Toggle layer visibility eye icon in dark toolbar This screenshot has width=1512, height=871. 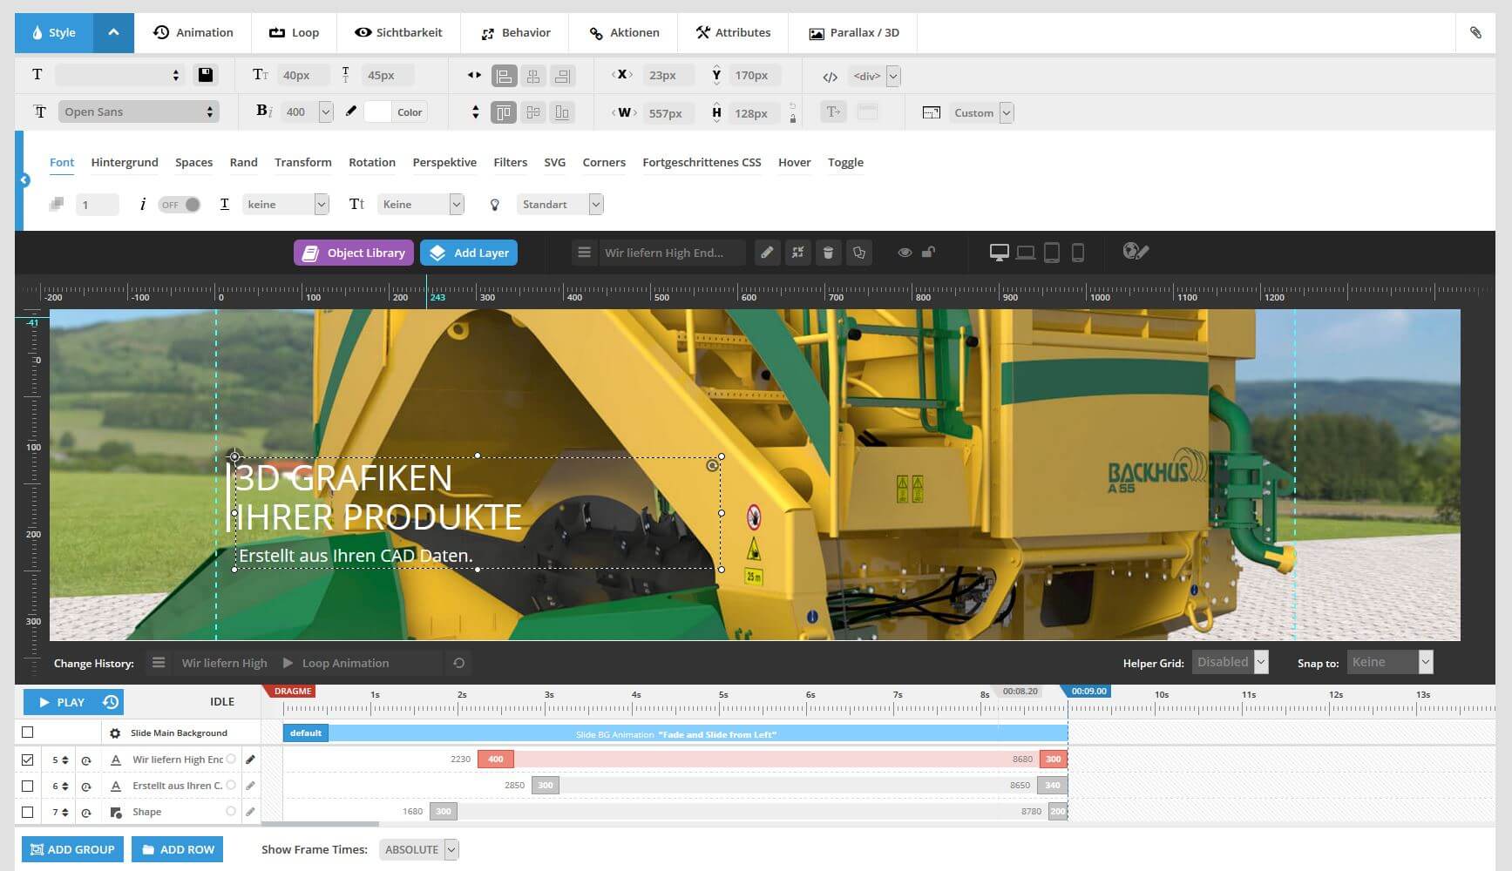tap(905, 253)
